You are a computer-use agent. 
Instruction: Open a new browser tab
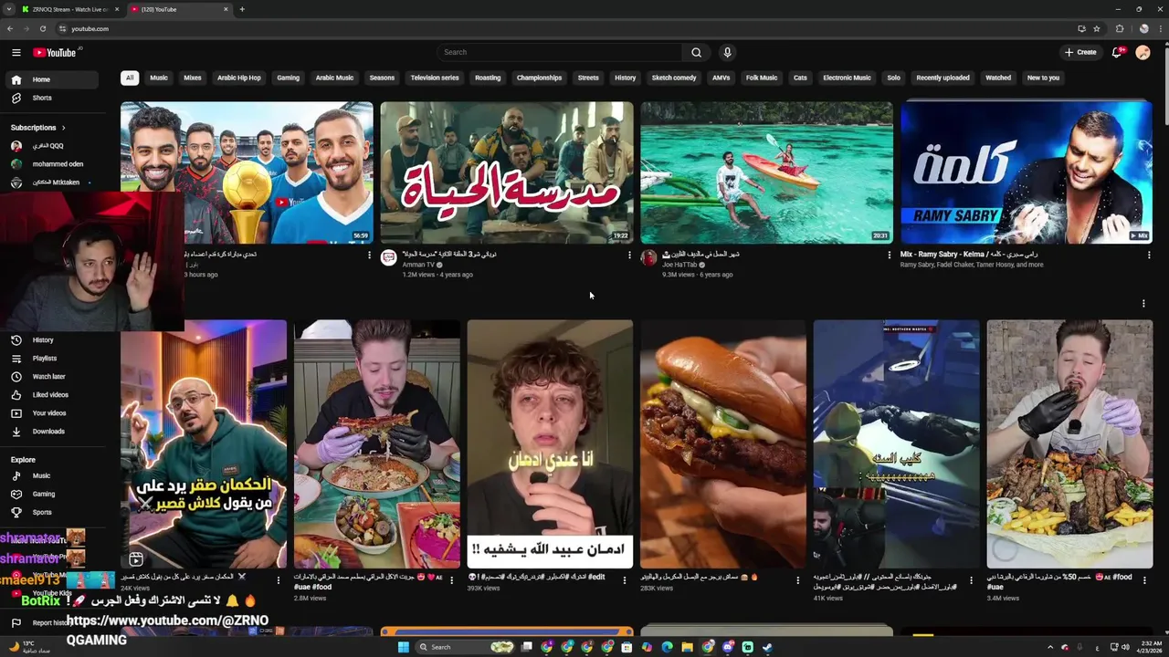(242, 9)
